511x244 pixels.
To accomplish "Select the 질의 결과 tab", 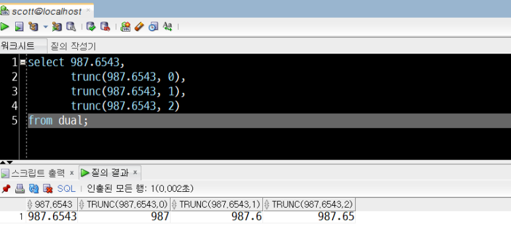I will [x=109, y=173].
